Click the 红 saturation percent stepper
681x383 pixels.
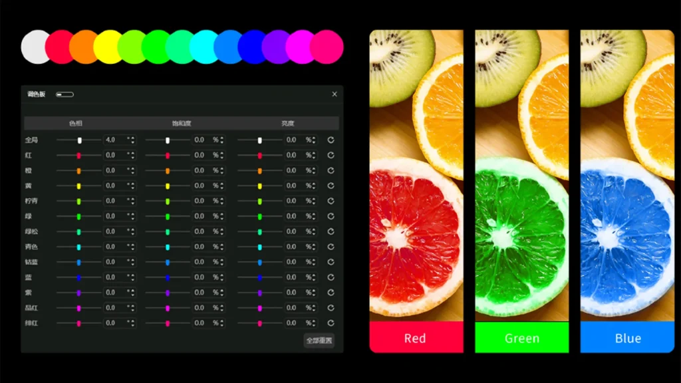click(x=221, y=156)
